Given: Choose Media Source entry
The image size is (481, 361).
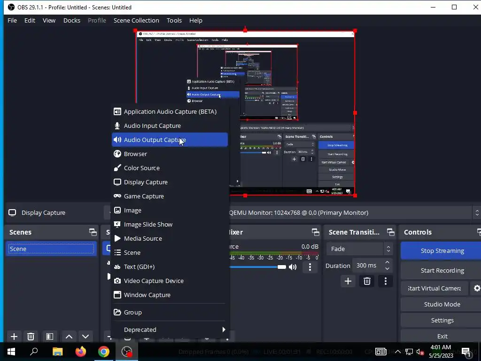Looking at the screenshot, I should [170, 238].
